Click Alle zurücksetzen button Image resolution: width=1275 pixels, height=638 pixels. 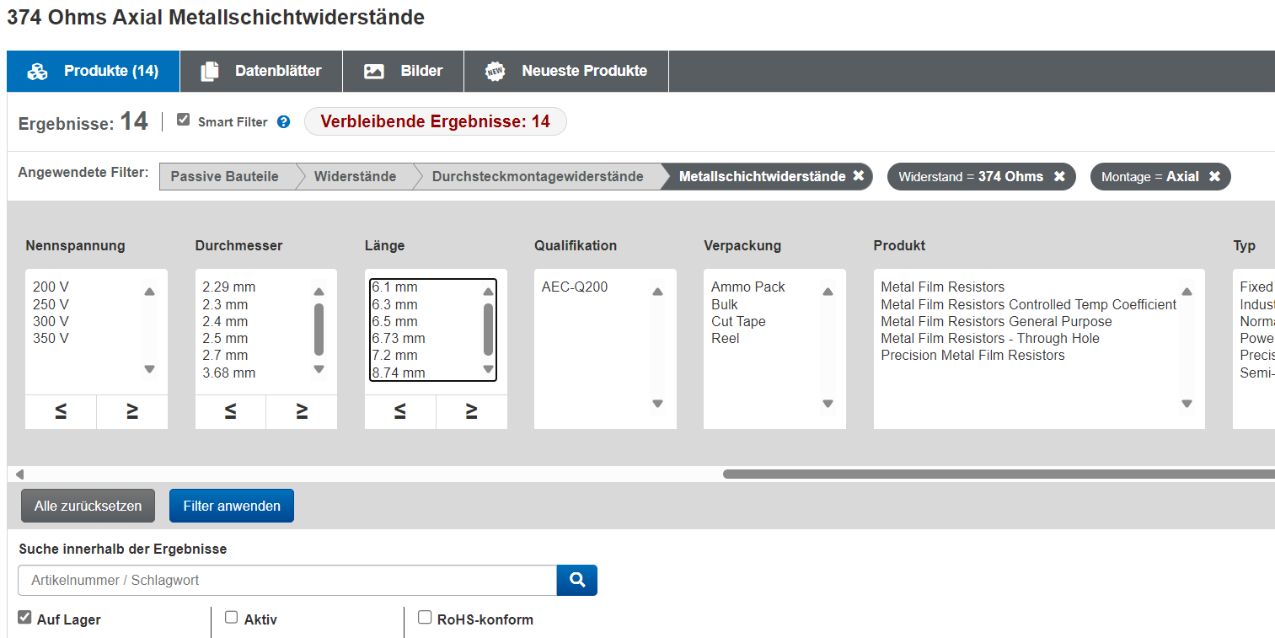point(88,506)
